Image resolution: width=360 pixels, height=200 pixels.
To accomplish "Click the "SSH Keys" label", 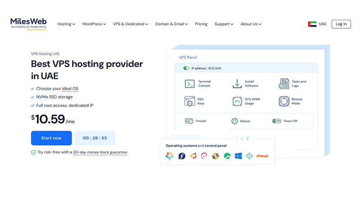I will tap(201, 102).
